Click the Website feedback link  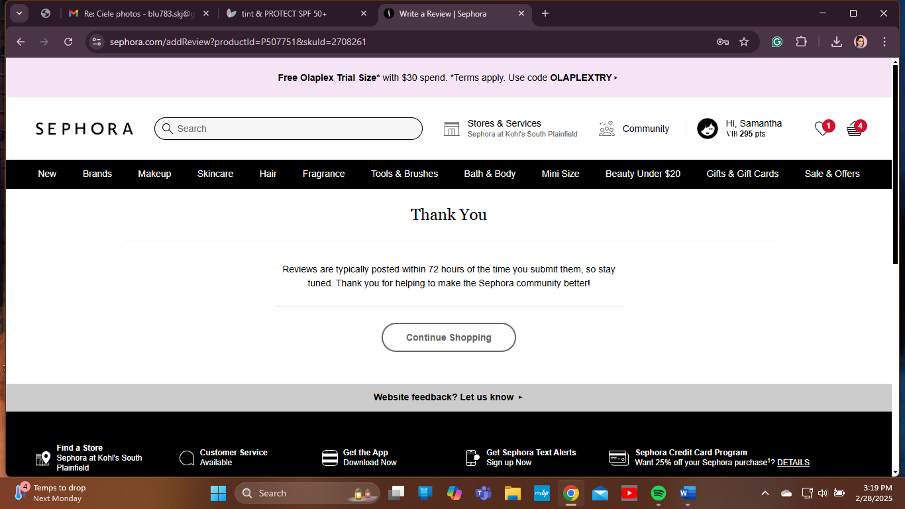coord(448,397)
